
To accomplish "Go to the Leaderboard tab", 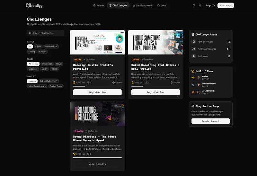I will (142, 5).
